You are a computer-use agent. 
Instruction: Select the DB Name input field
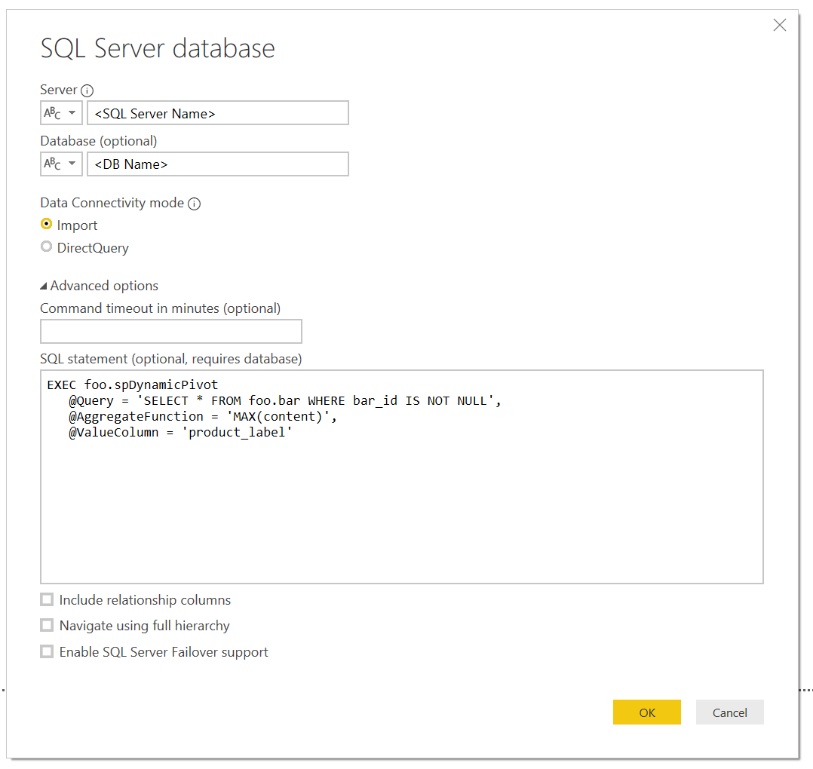[218, 164]
